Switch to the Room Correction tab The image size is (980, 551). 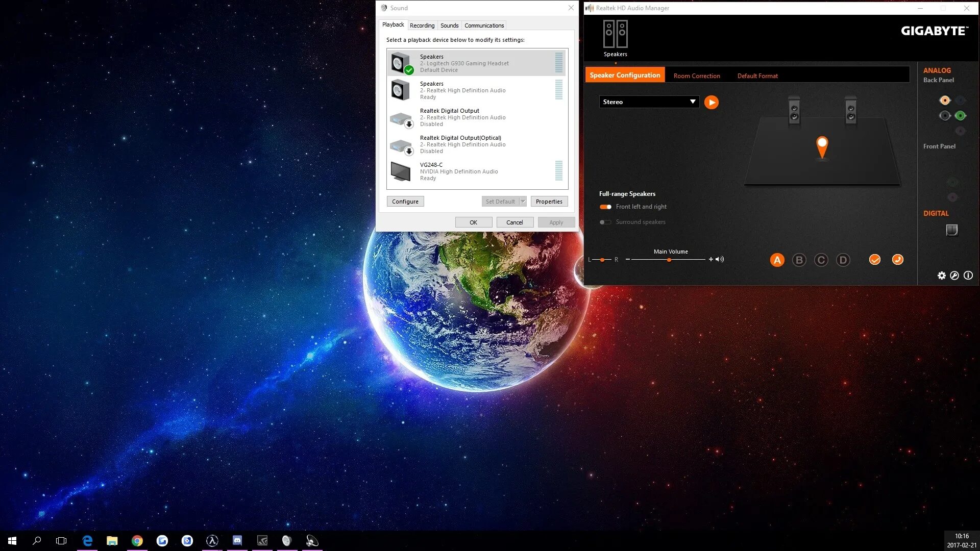pyautogui.click(x=697, y=76)
